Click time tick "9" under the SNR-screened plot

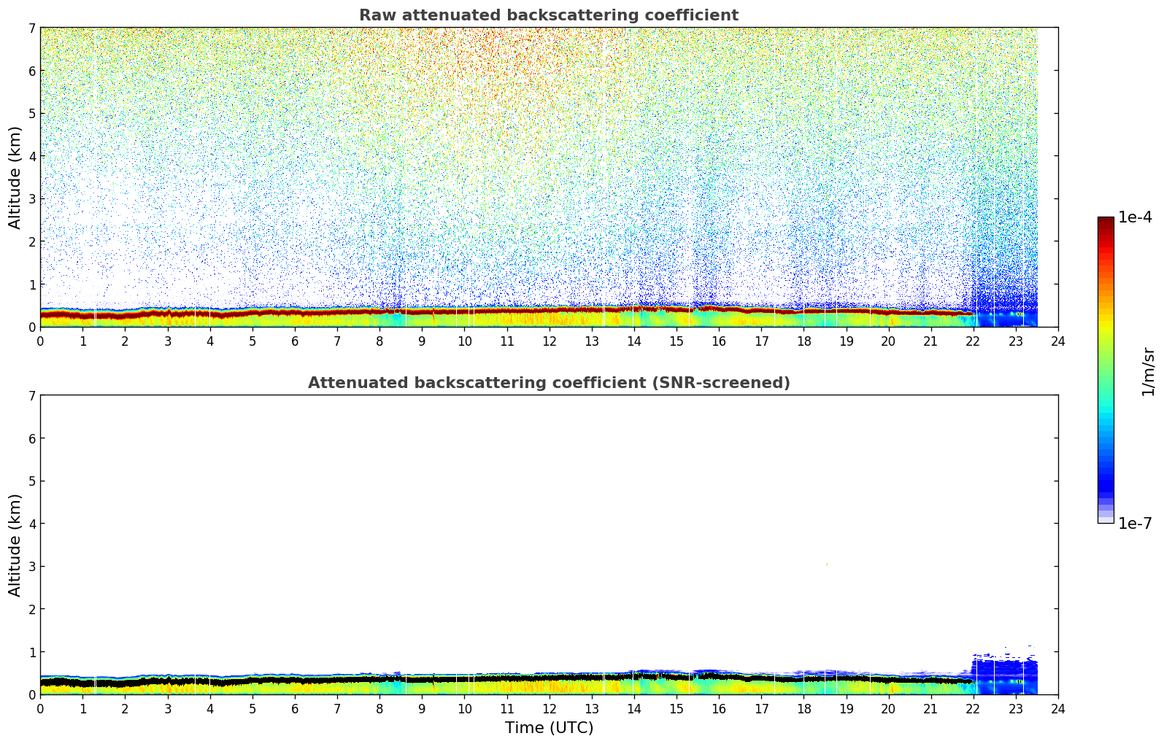pos(422,708)
